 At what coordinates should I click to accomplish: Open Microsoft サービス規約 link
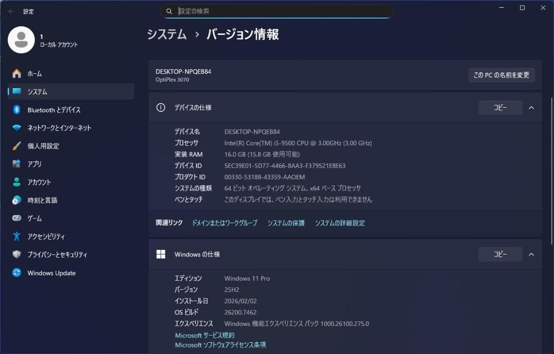205,336
